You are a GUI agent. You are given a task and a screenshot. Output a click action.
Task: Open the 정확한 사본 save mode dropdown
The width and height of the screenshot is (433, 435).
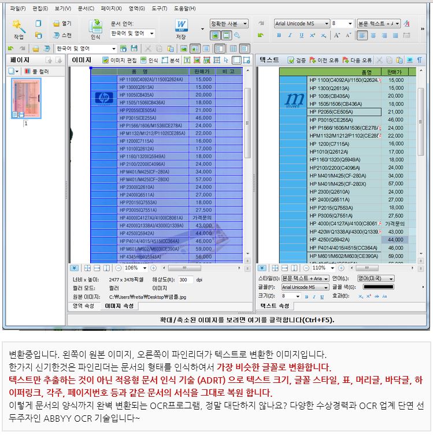tap(245, 24)
